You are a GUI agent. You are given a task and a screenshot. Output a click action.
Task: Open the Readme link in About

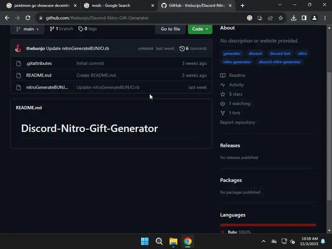[233, 75]
